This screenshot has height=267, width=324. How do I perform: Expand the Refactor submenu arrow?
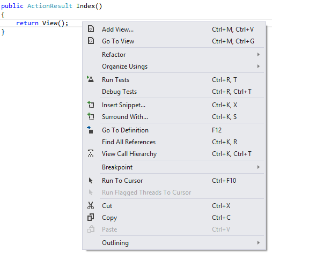tap(259, 55)
